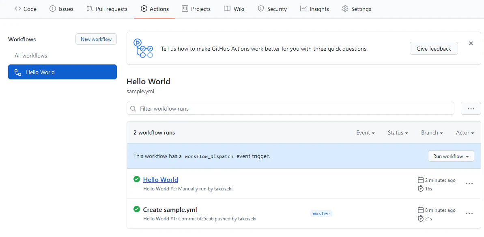Click the 'Manually run by takeiseki' description
484x237 pixels.
(205, 189)
